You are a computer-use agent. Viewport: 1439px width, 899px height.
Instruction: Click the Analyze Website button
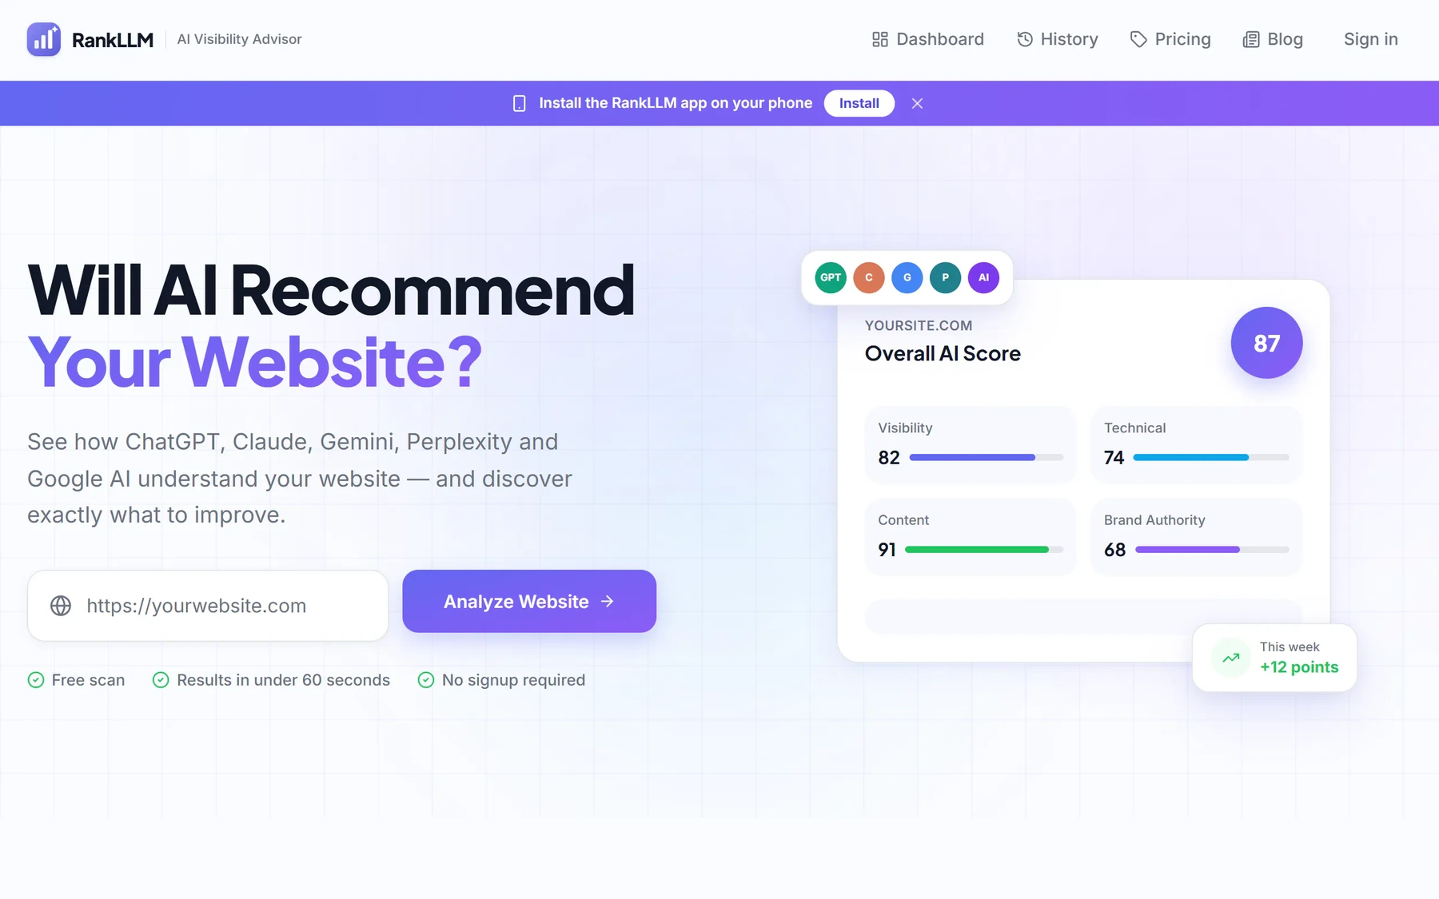tap(529, 601)
